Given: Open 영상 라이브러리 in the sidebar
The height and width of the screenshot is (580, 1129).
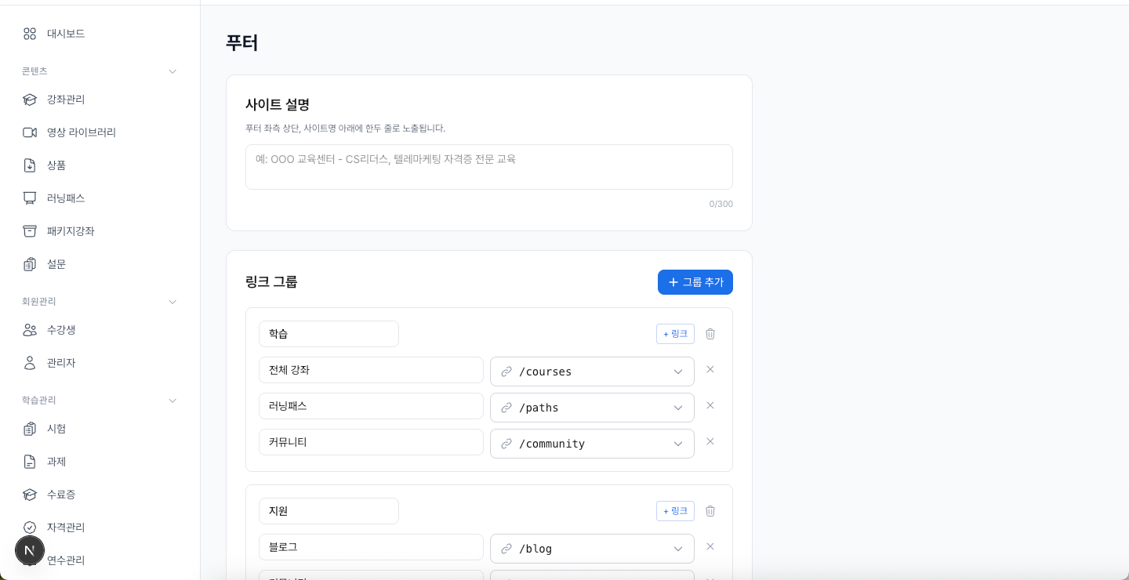Looking at the screenshot, I should (x=100, y=132).
